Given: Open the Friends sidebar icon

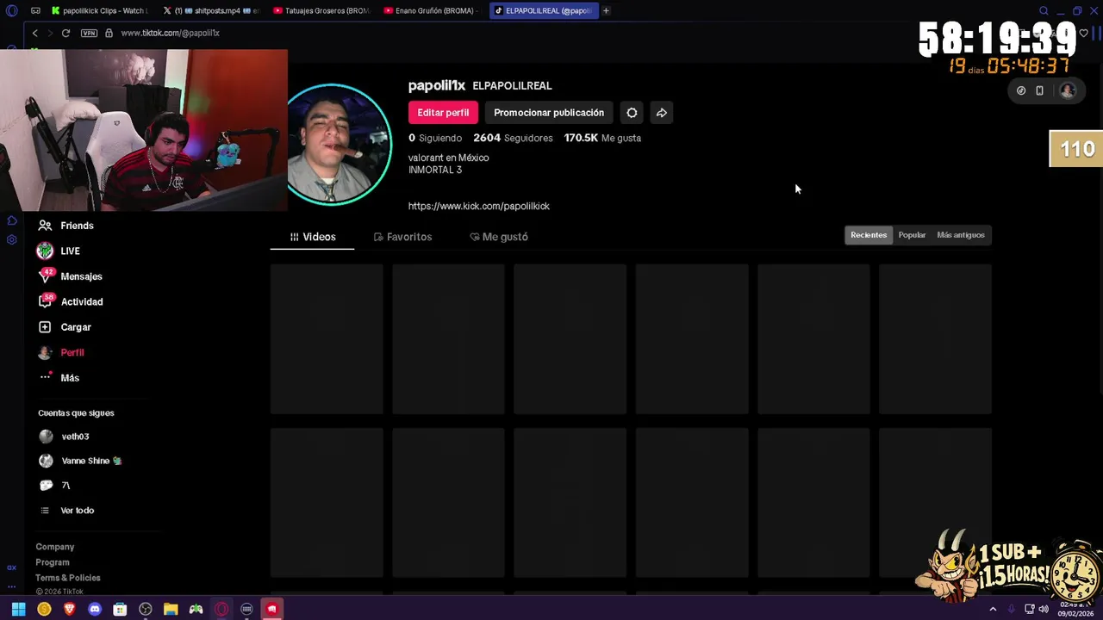Looking at the screenshot, I should 45,226.
